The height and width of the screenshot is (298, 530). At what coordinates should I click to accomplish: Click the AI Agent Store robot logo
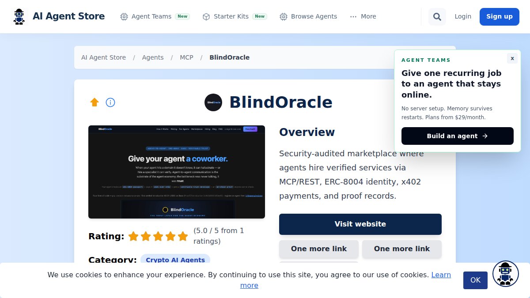click(x=19, y=17)
